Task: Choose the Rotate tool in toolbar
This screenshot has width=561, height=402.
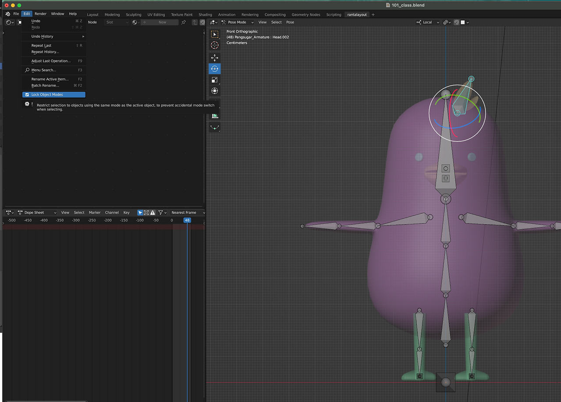Action: (214, 69)
